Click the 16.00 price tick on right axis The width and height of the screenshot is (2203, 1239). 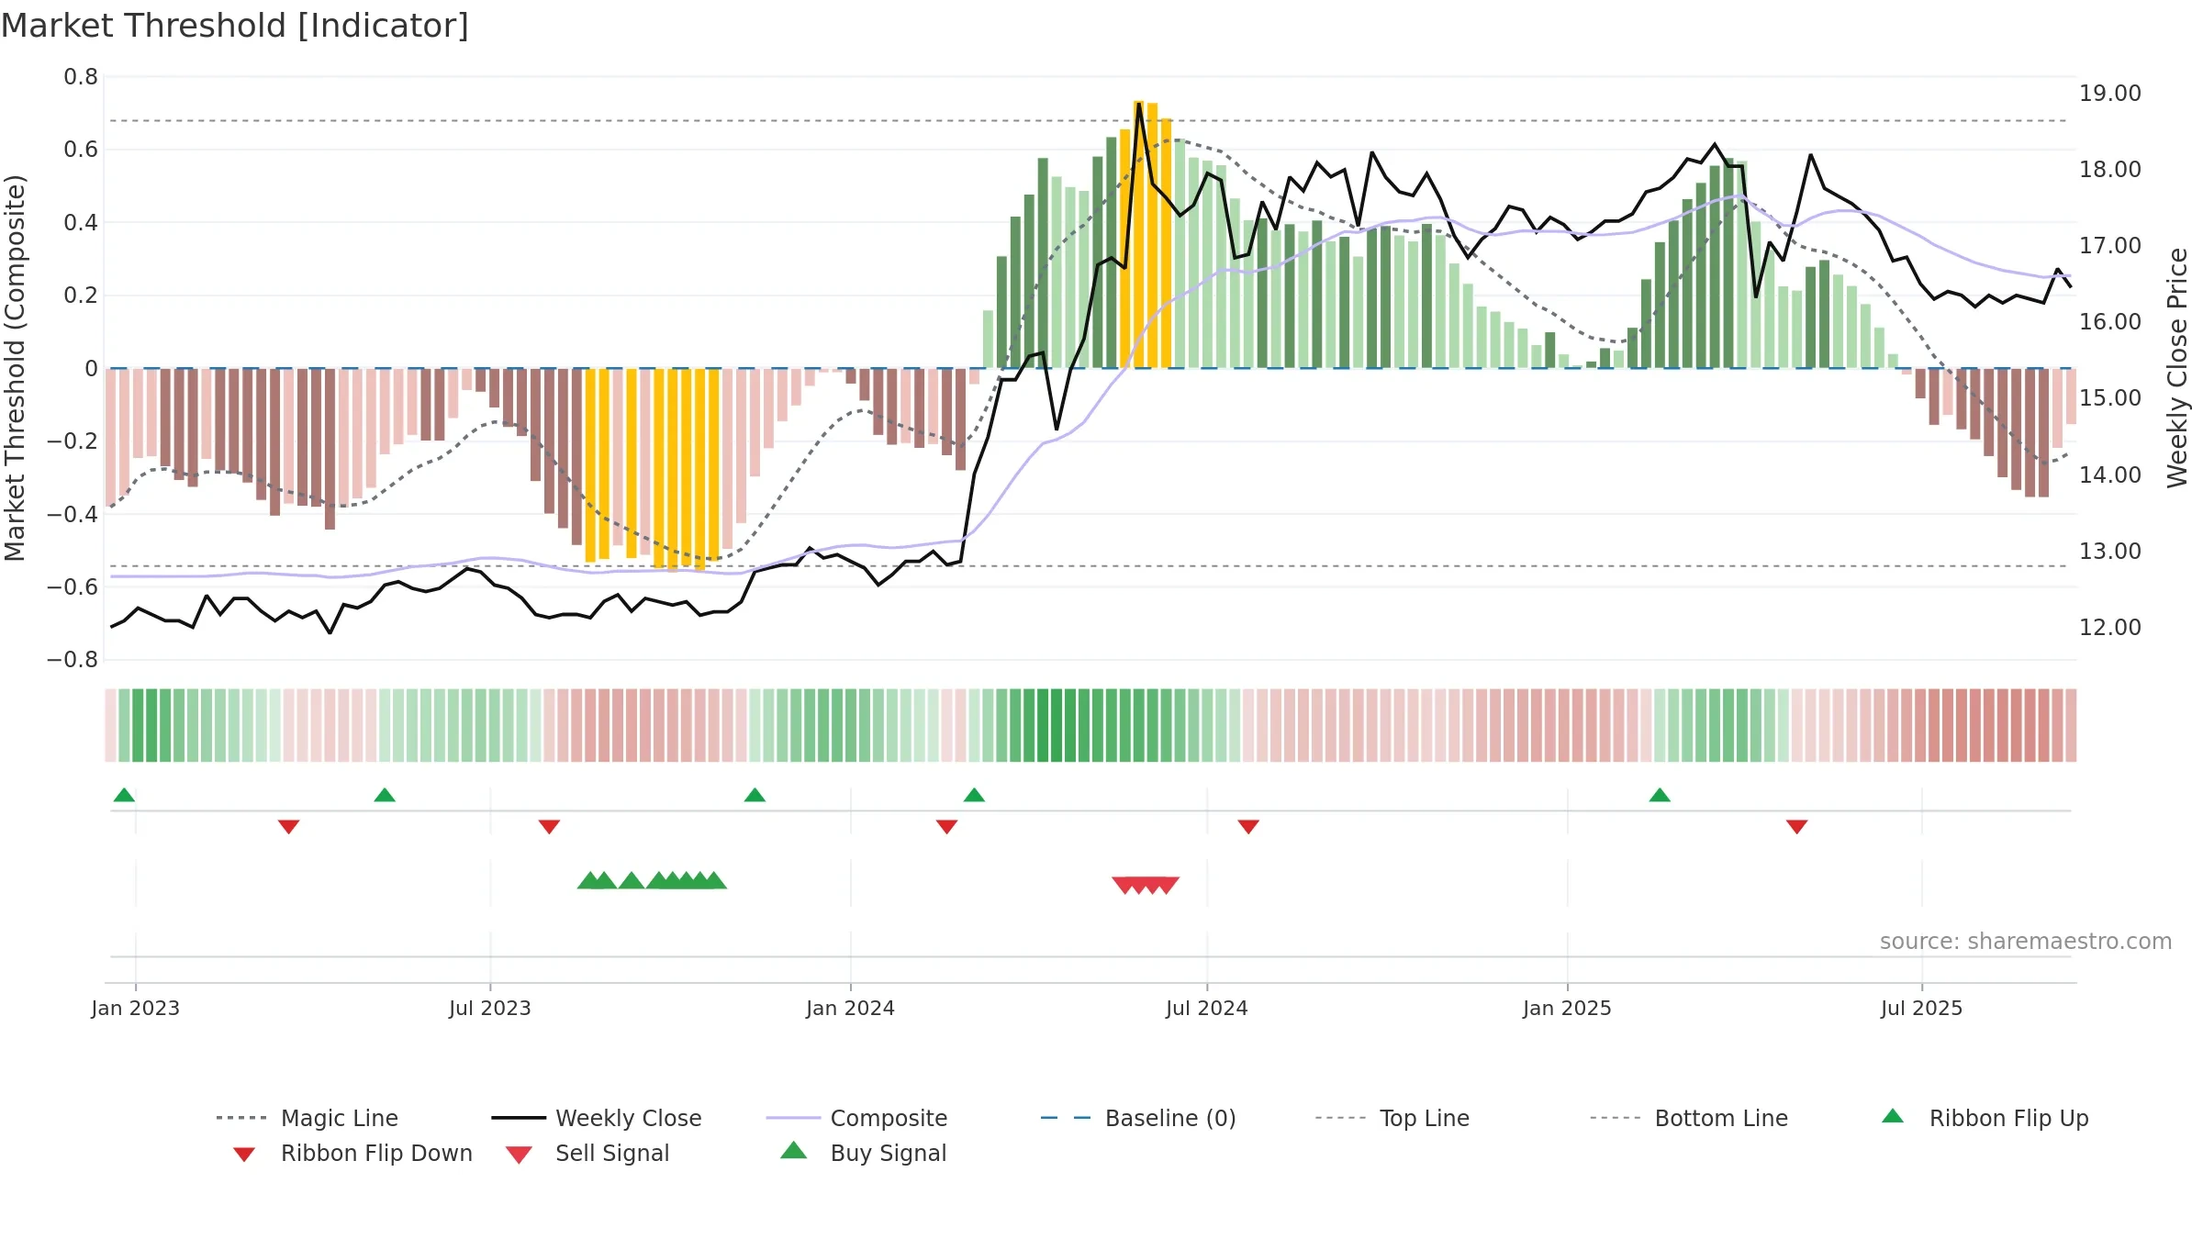(x=2110, y=322)
